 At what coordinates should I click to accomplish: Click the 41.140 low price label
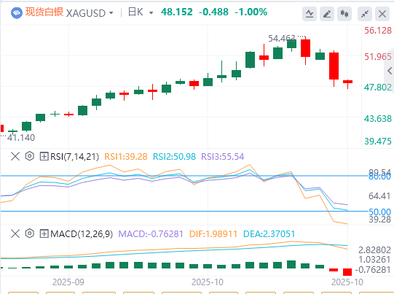(21, 137)
